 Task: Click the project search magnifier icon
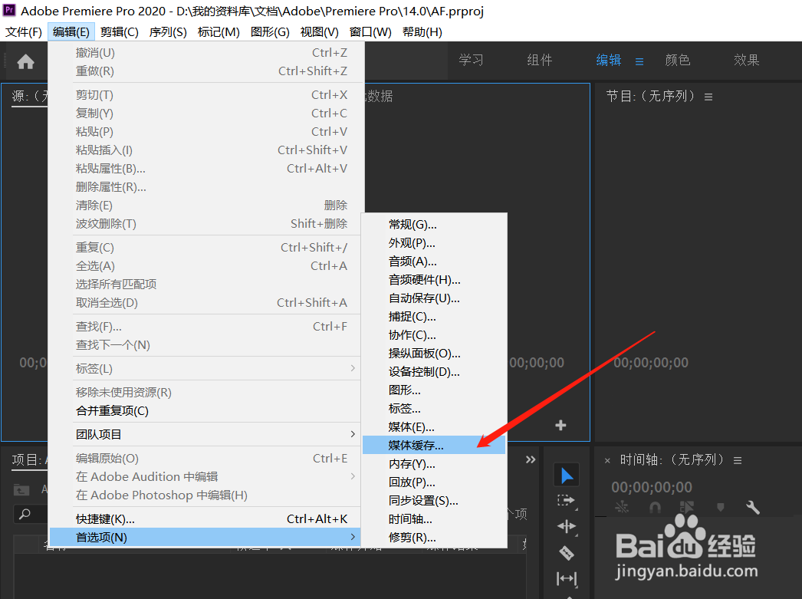point(25,514)
